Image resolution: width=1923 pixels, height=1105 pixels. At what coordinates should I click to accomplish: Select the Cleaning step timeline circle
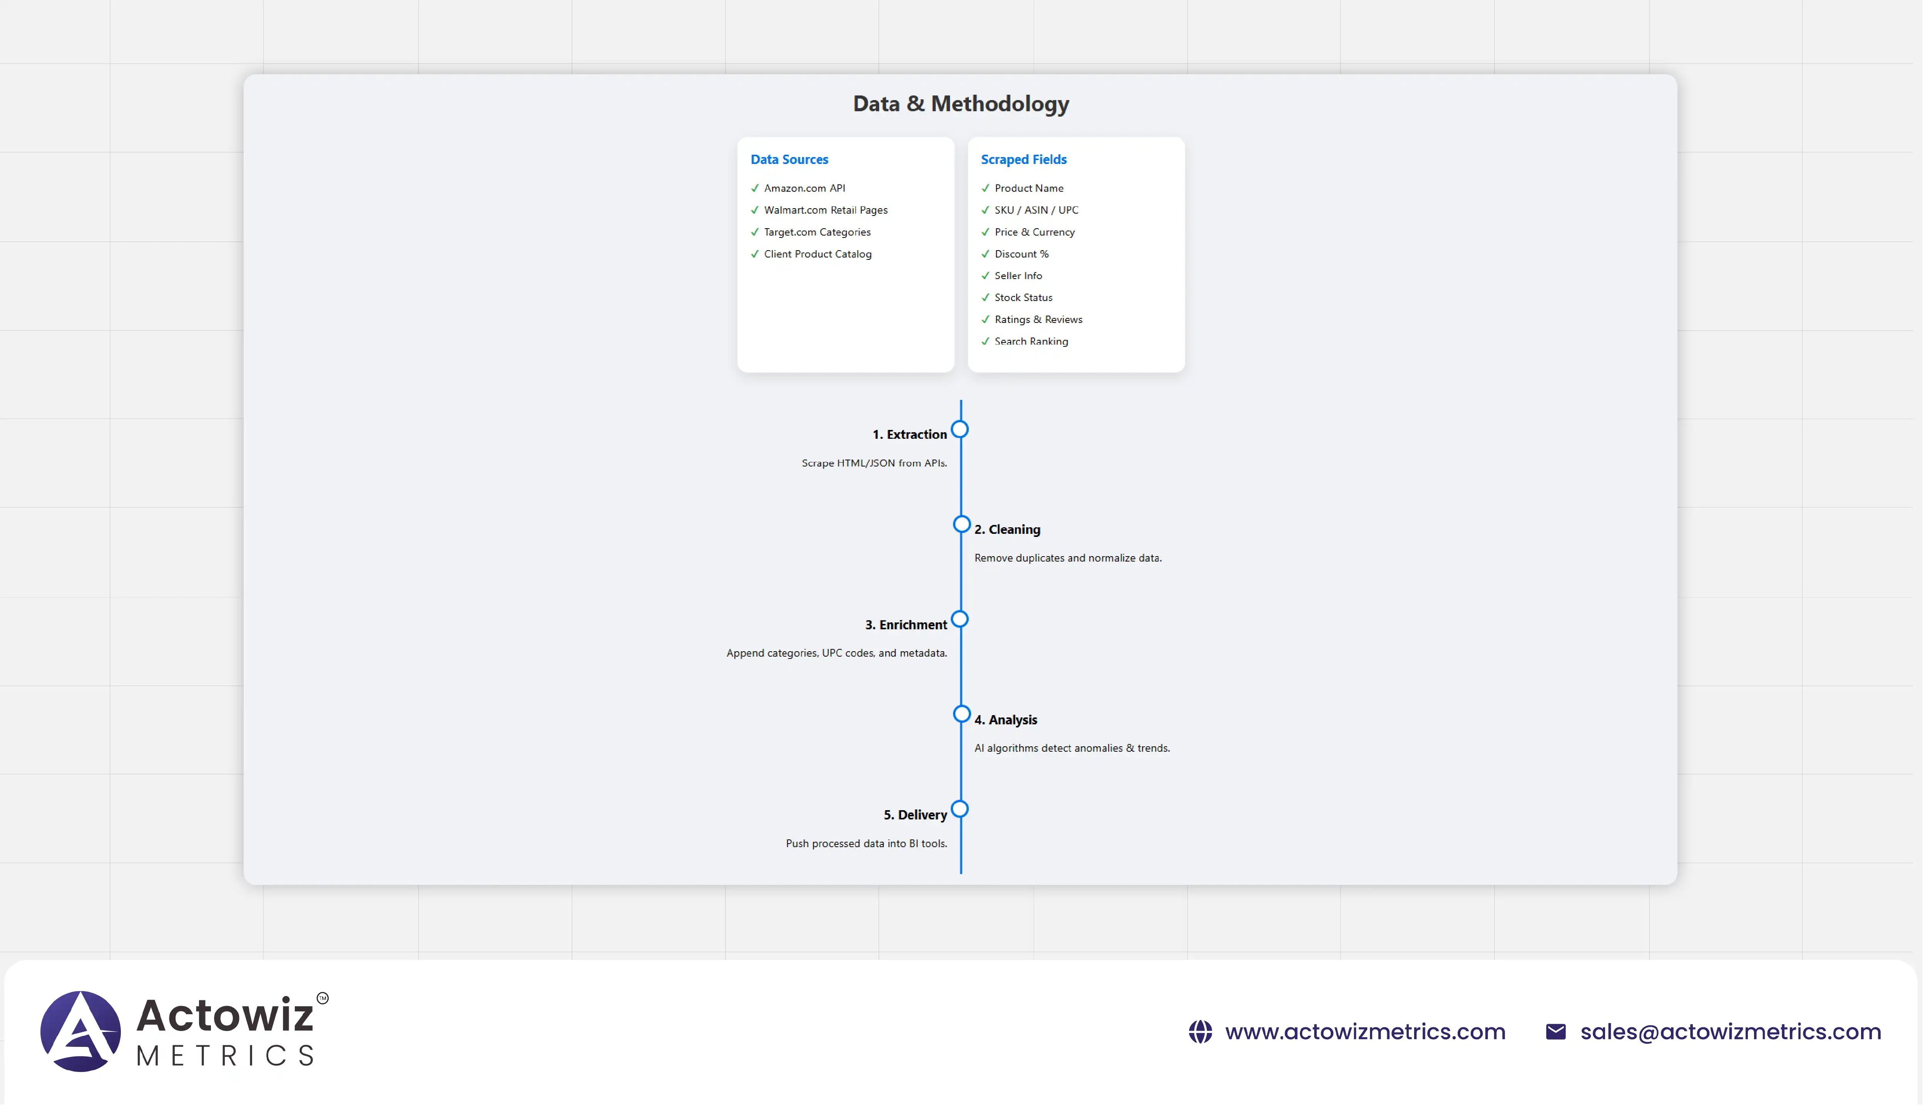pyautogui.click(x=961, y=525)
